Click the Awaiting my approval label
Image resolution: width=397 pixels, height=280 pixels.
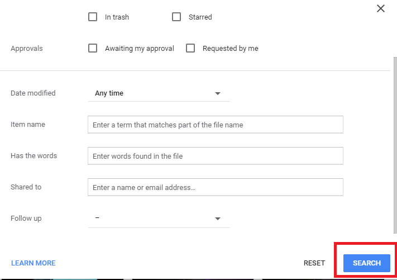pyautogui.click(x=140, y=49)
